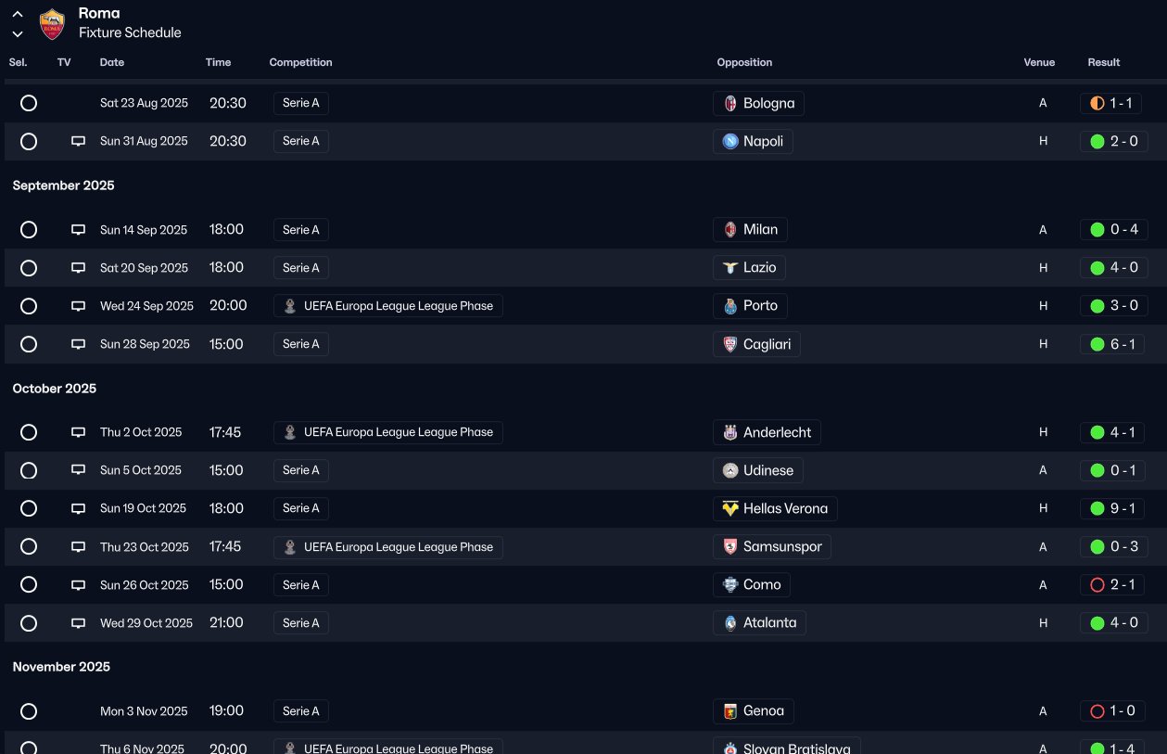
Task: Sort fixtures by the Date column header
Action: (112, 62)
